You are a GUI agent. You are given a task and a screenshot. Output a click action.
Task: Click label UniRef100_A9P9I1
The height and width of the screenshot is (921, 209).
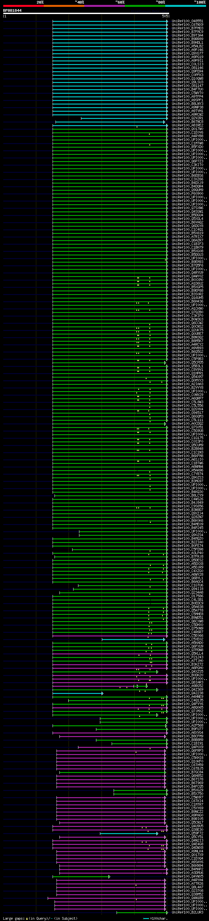tap(187, 61)
